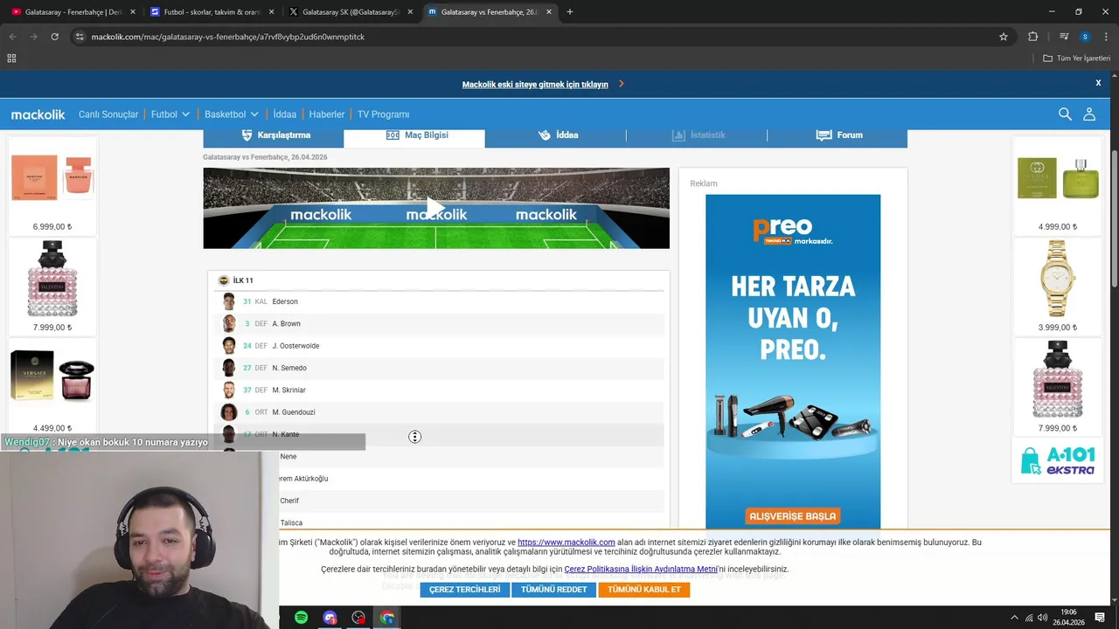Close the old-site notice banner with X
The width and height of the screenshot is (1119, 629).
coord(1098,83)
